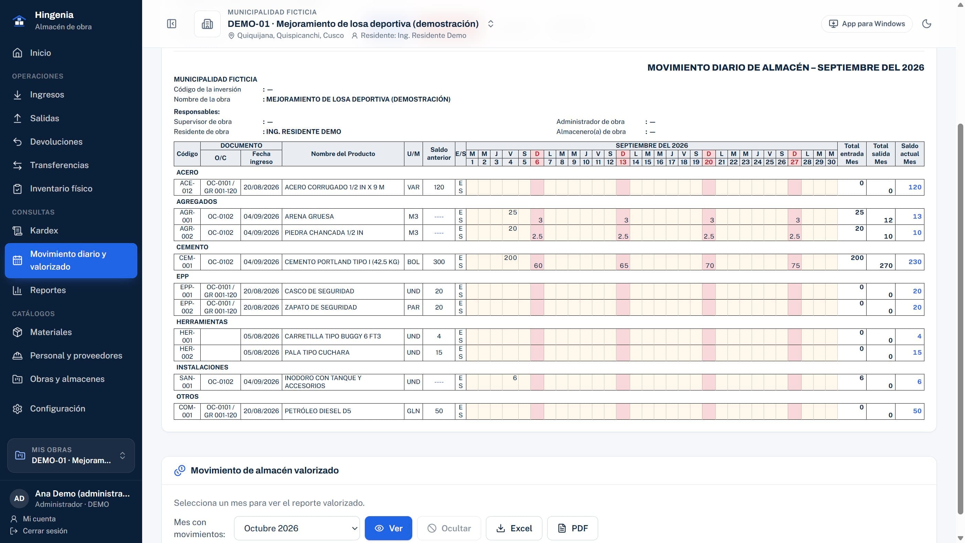Click the Ingresos download arrow icon
Viewport: 965px width, 543px height.
coord(18,95)
